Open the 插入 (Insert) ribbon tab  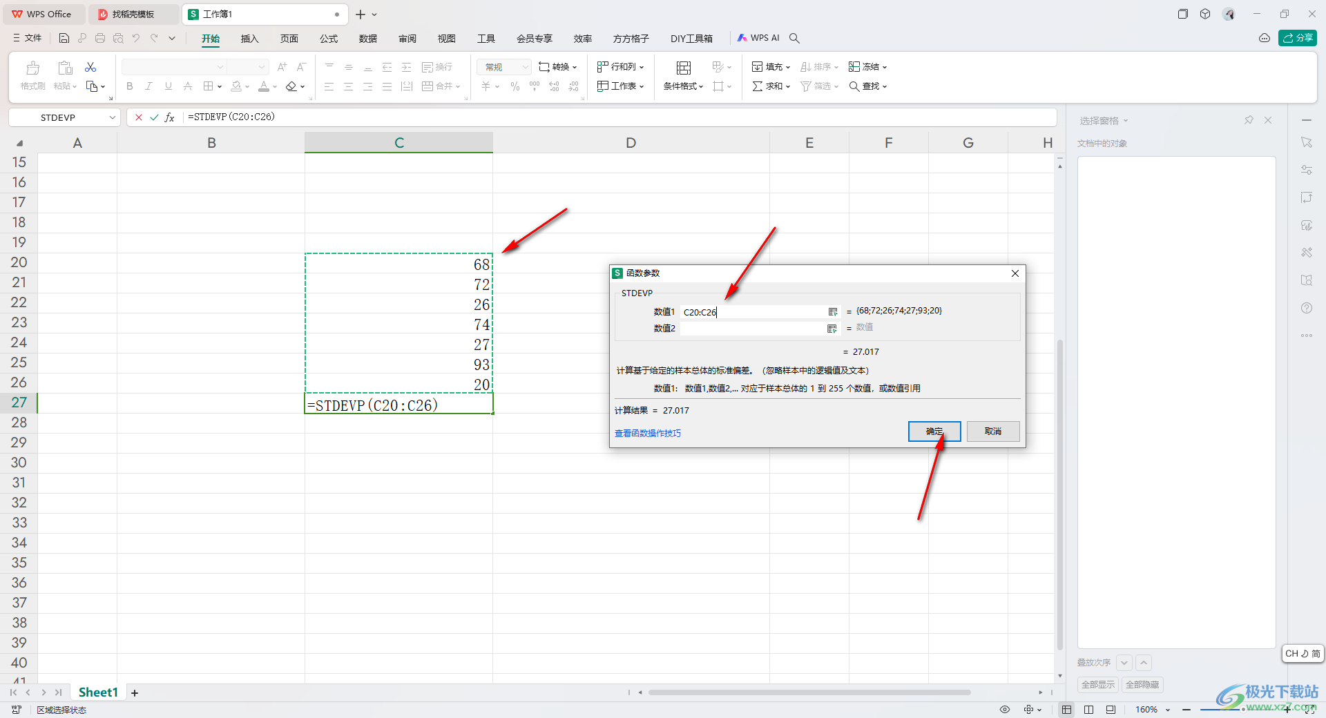point(249,39)
